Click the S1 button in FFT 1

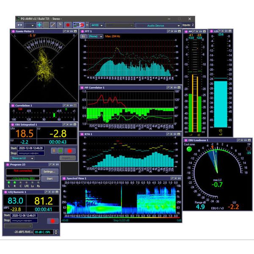pyautogui.click(x=83, y=36)
